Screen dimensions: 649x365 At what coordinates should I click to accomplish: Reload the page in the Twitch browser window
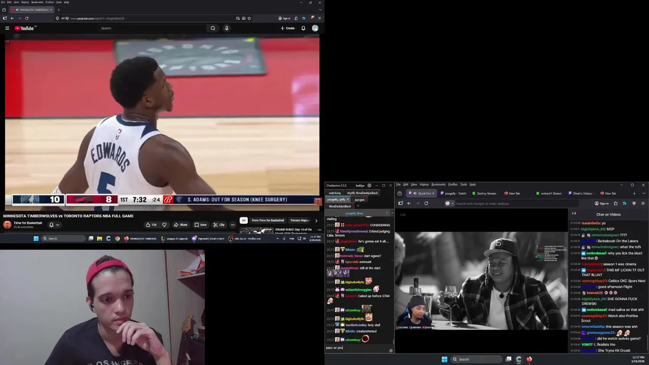coord(426,203)
